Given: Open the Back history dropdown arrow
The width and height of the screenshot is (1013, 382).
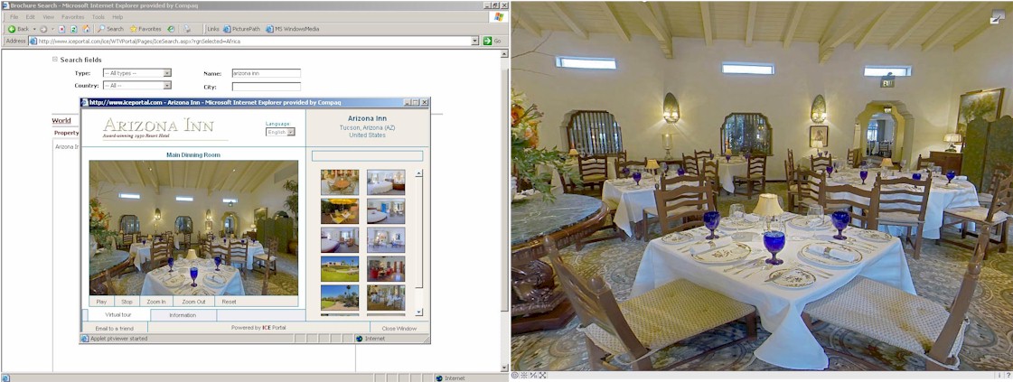Looking at the screenshot, I should [x=34, y=29].
